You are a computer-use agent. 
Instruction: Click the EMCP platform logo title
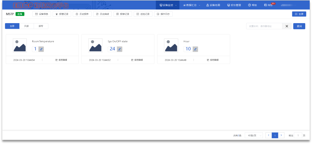tap(41, 5)
